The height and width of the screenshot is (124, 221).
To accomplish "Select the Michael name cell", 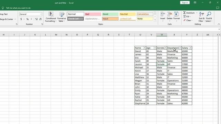I will [x=140, y=68].
